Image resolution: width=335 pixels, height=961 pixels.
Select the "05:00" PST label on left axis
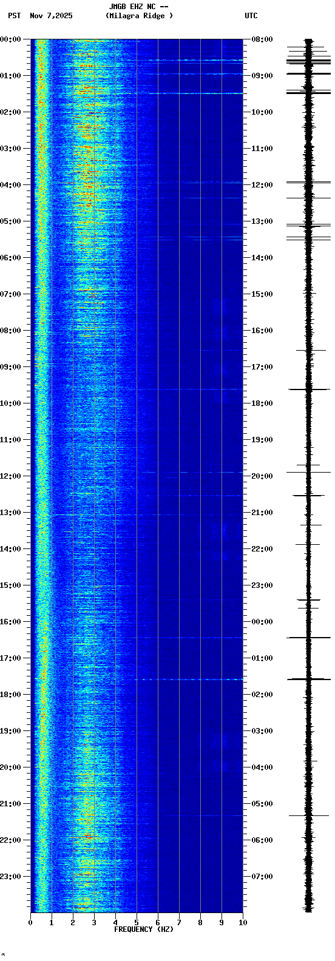click(x=10, y=221)
